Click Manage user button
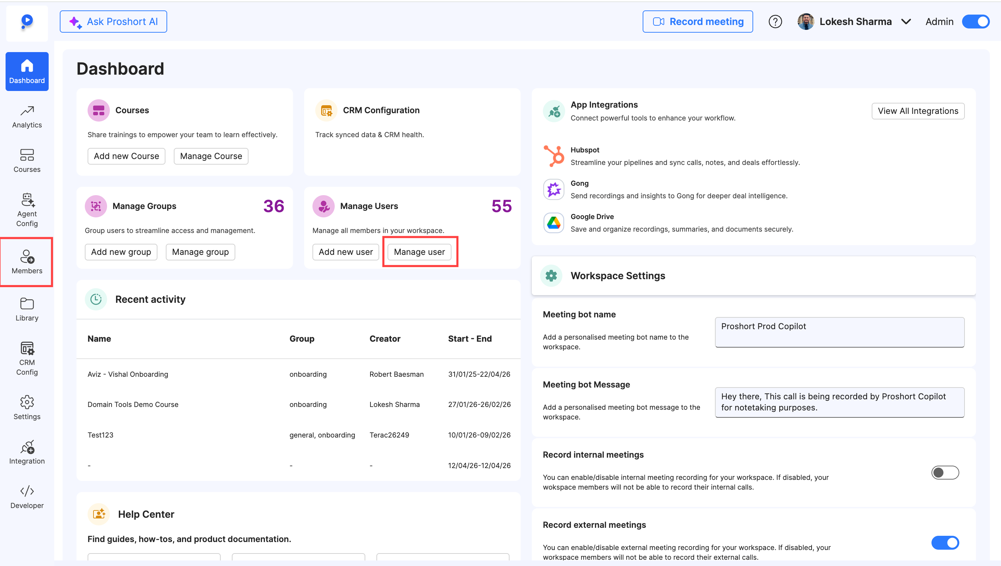 pos(420,252)
